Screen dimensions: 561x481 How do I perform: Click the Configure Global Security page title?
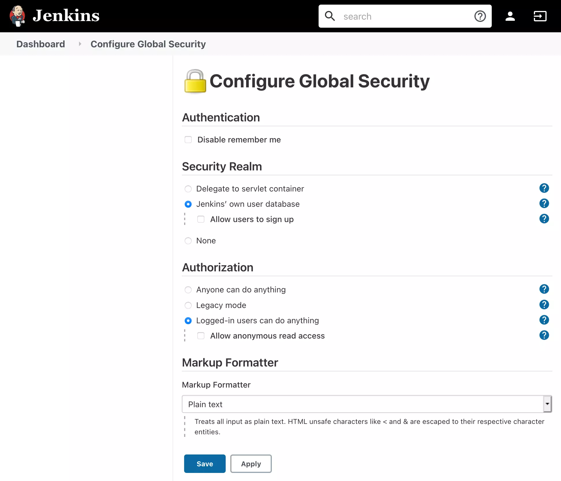pos(319,81)
